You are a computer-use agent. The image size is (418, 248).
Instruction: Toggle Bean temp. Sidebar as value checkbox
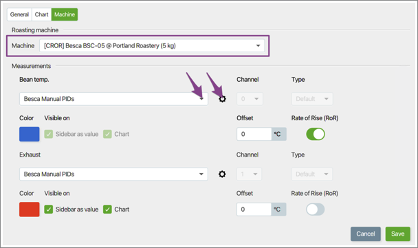point(49,134)
